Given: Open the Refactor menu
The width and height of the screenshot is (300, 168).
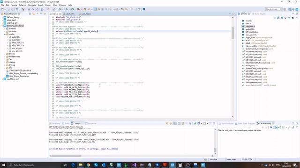Looking at the screenshot, I should (22, 5).
